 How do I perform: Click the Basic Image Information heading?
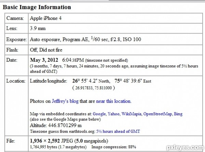coord(37,7)
